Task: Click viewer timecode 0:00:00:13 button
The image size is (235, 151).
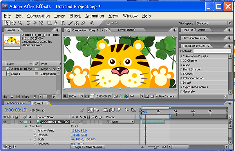Action: point(103,96)
